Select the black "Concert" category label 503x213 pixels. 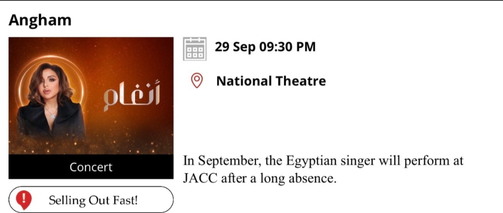point(91,167)
